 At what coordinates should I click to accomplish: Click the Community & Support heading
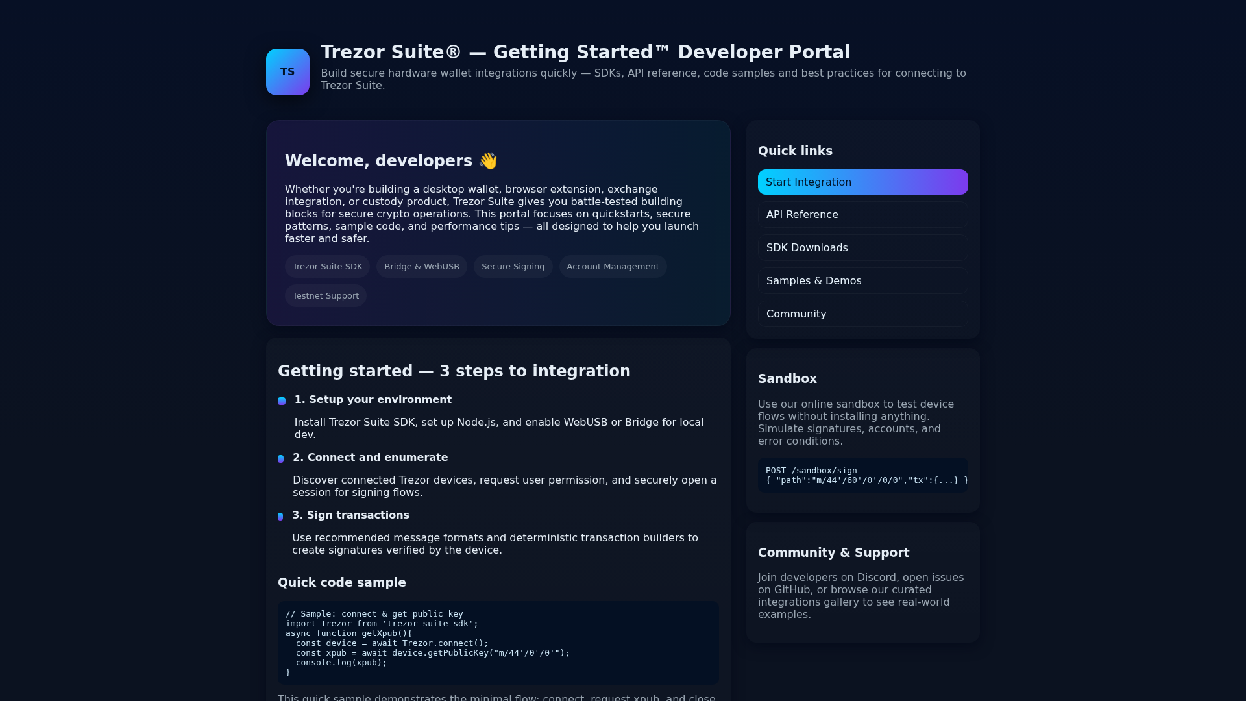[833, 553]
